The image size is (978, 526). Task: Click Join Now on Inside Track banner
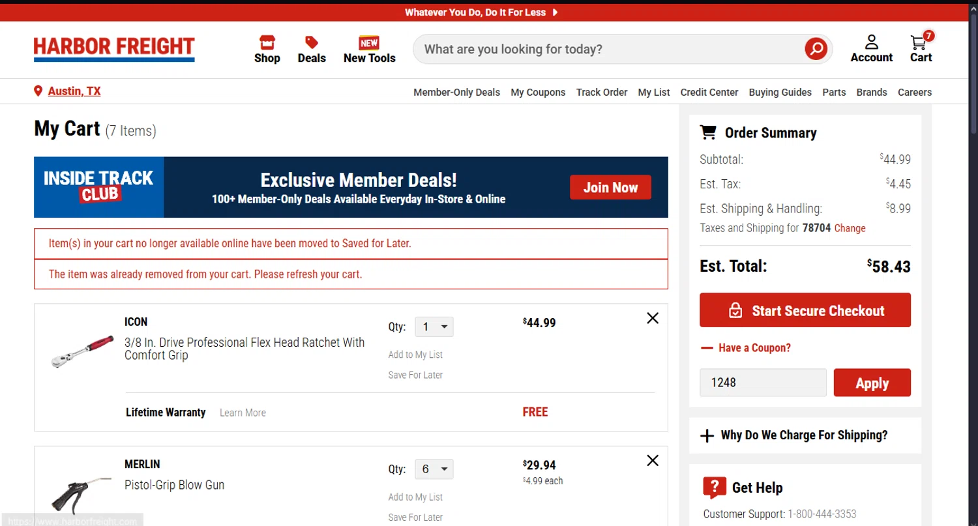click(610, 187)
